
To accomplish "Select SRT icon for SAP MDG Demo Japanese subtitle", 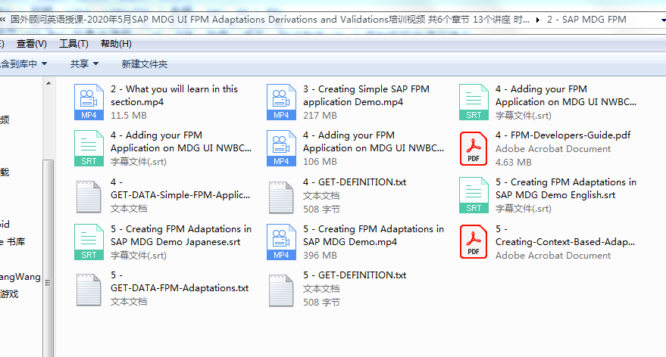I will (89, 242).
